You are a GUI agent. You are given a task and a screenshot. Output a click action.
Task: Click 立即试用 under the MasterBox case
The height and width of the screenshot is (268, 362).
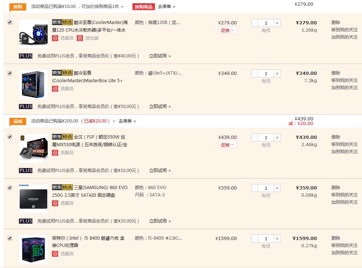click(160, 107)
